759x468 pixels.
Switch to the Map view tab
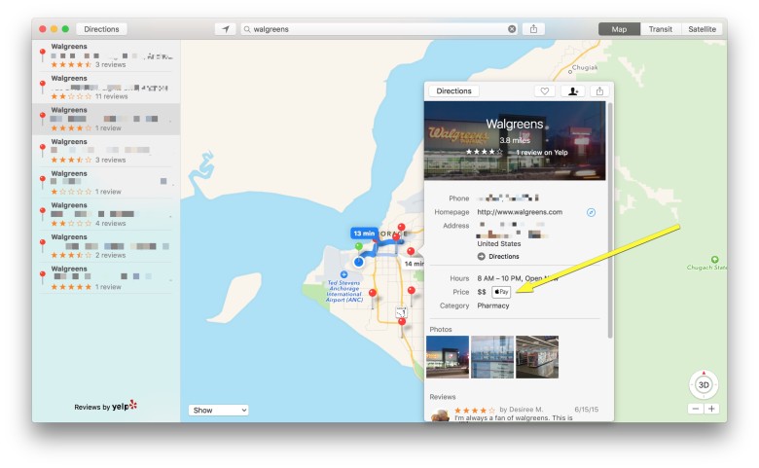[x=619, y=29]
